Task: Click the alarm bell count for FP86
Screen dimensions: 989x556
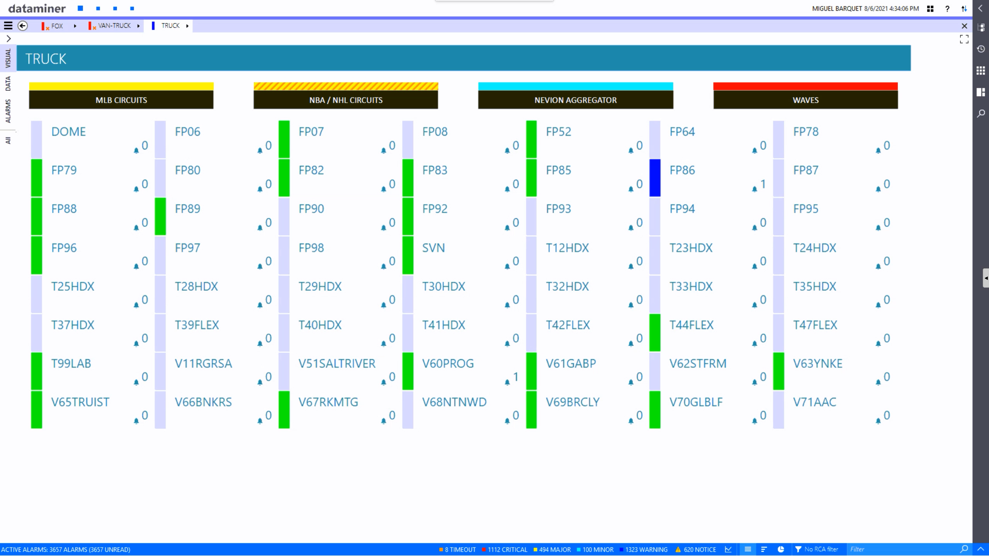Action: point(759,185)
